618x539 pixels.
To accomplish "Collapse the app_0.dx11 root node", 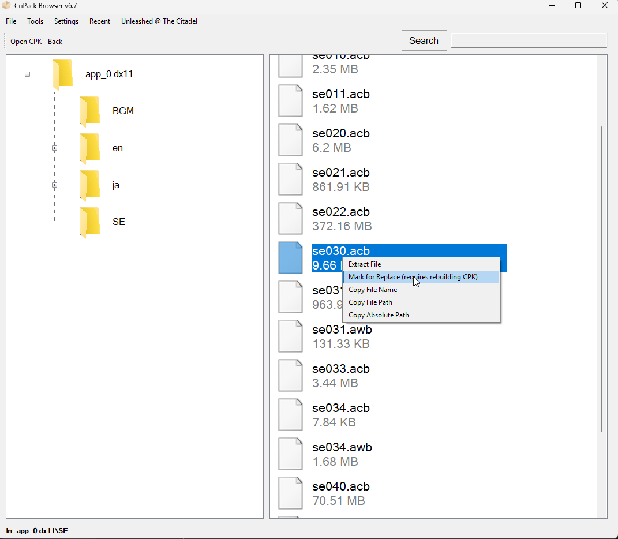I will click(x=27, y=74).
